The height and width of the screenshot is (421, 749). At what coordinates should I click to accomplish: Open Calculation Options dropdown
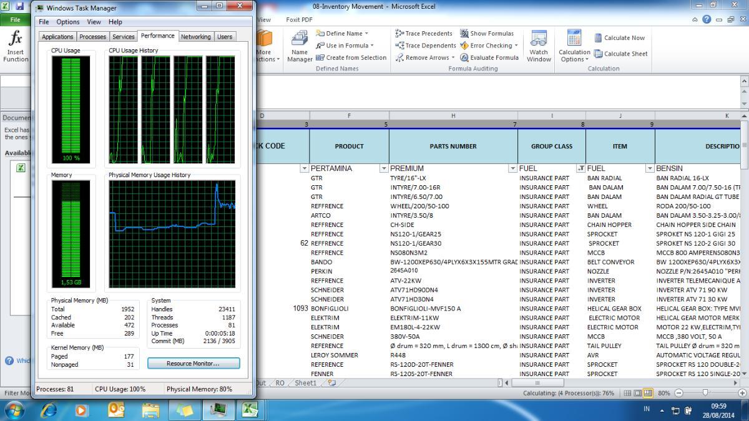pyautogui.click(x=574, y=46)
